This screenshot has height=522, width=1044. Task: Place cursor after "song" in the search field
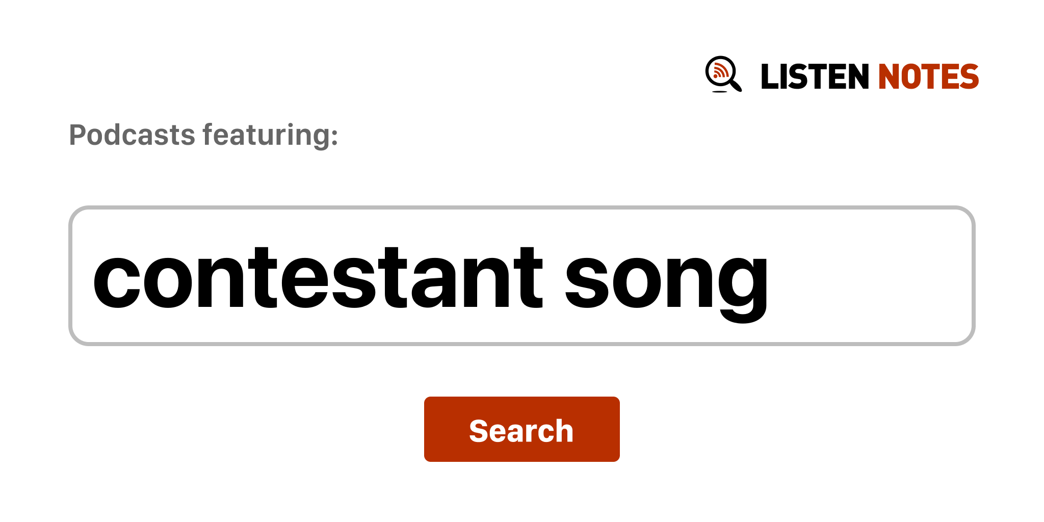(x=770, y=278)
